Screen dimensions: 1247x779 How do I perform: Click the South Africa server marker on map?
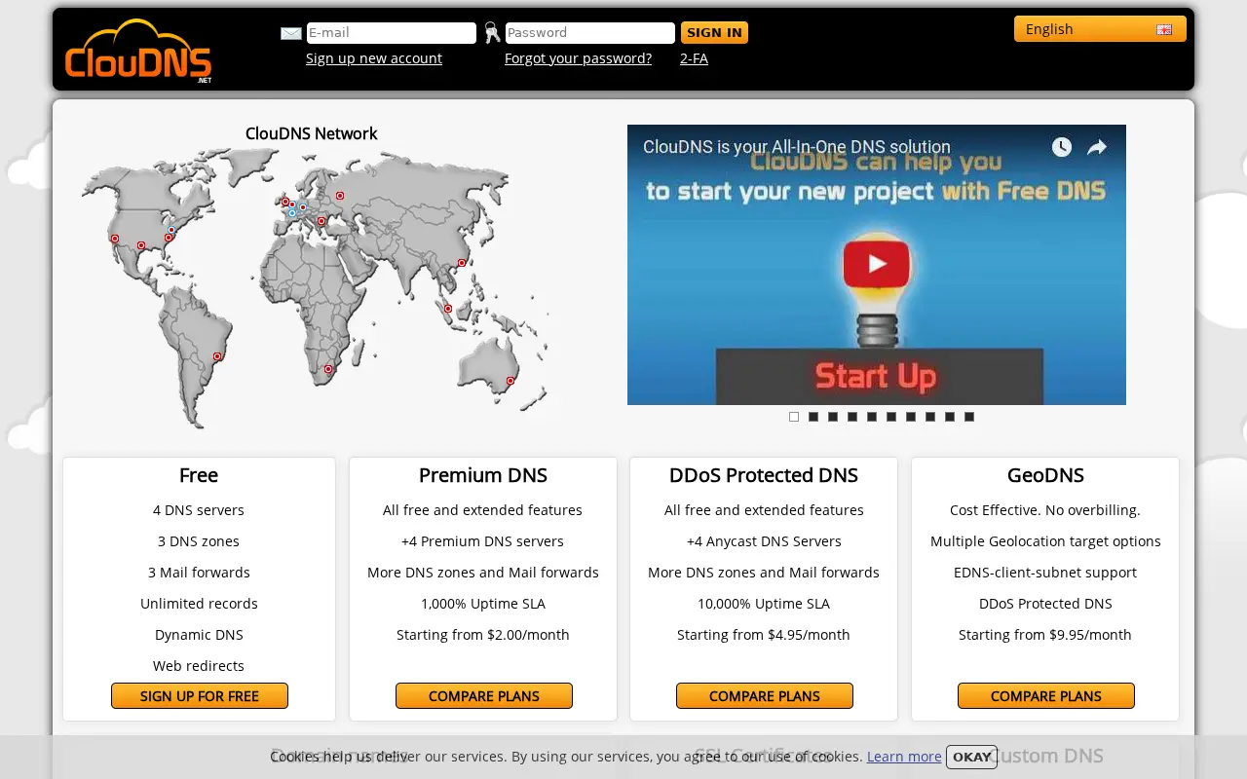[x=328, y=369]
